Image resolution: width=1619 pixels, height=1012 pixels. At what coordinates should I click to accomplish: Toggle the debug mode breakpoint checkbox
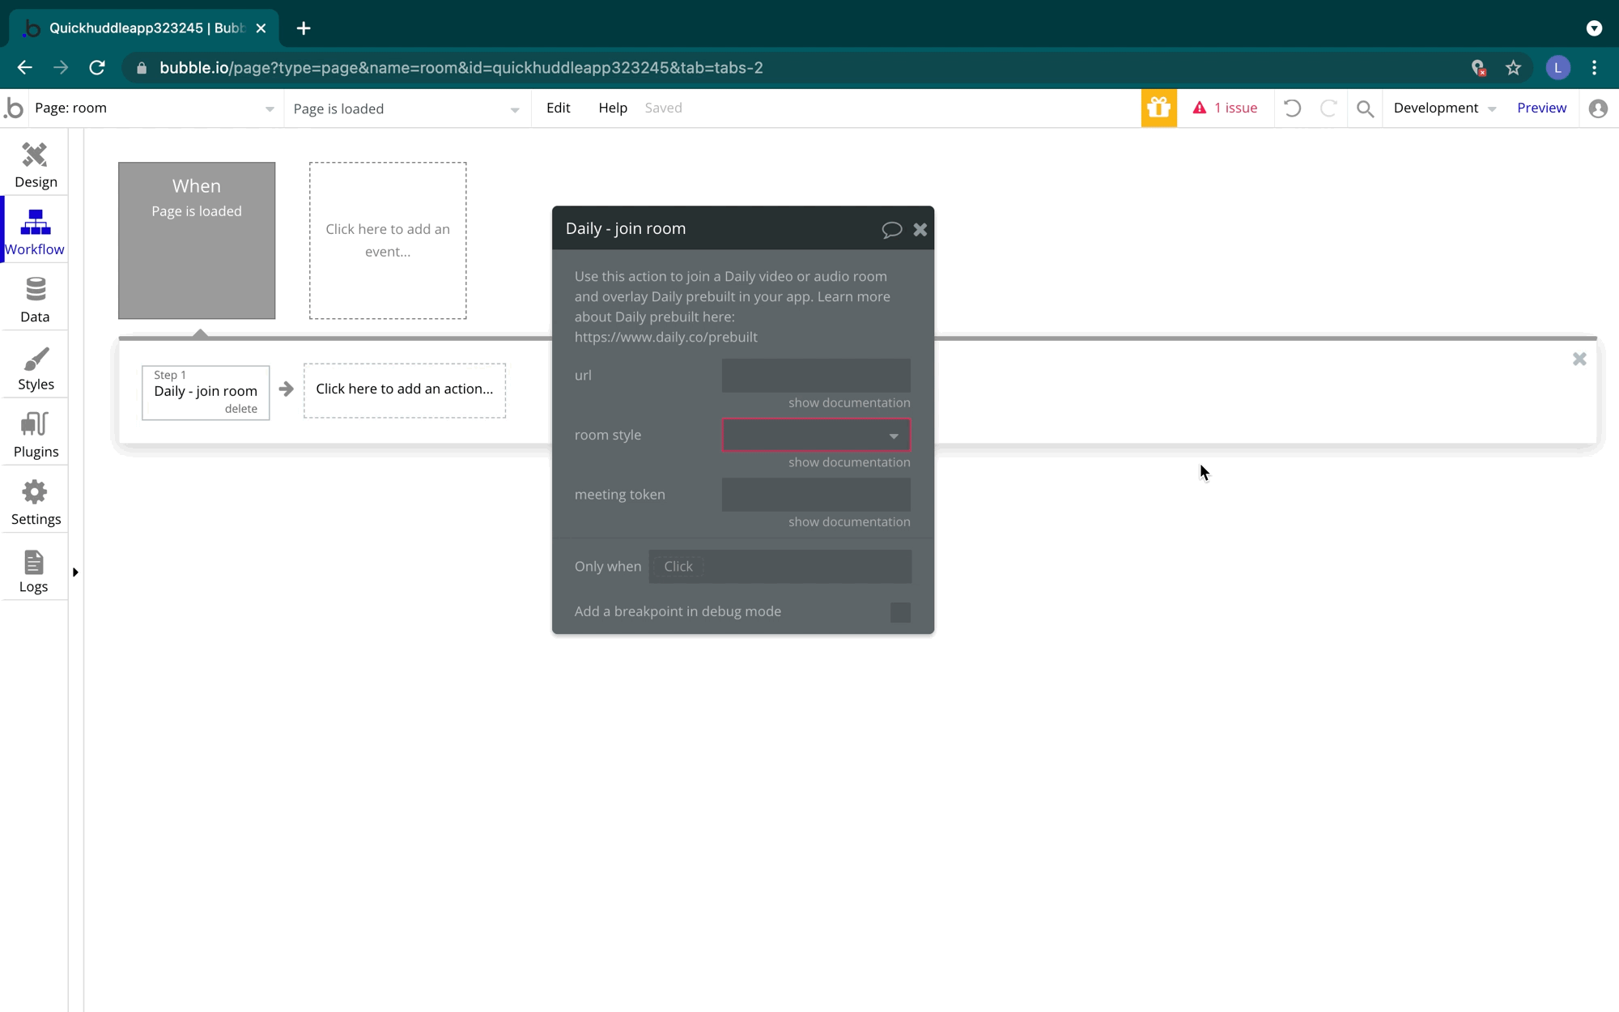click(x=900, y=612)
